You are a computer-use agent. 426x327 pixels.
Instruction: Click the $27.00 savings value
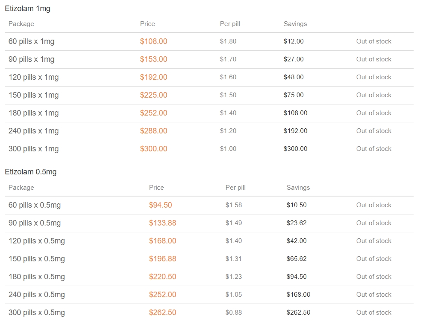[x=294, y=59]
